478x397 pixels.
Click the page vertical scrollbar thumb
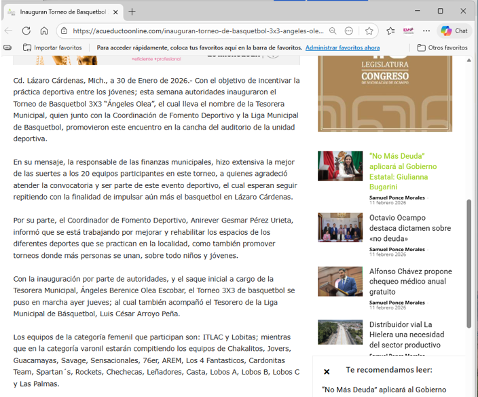click(469, 263)
